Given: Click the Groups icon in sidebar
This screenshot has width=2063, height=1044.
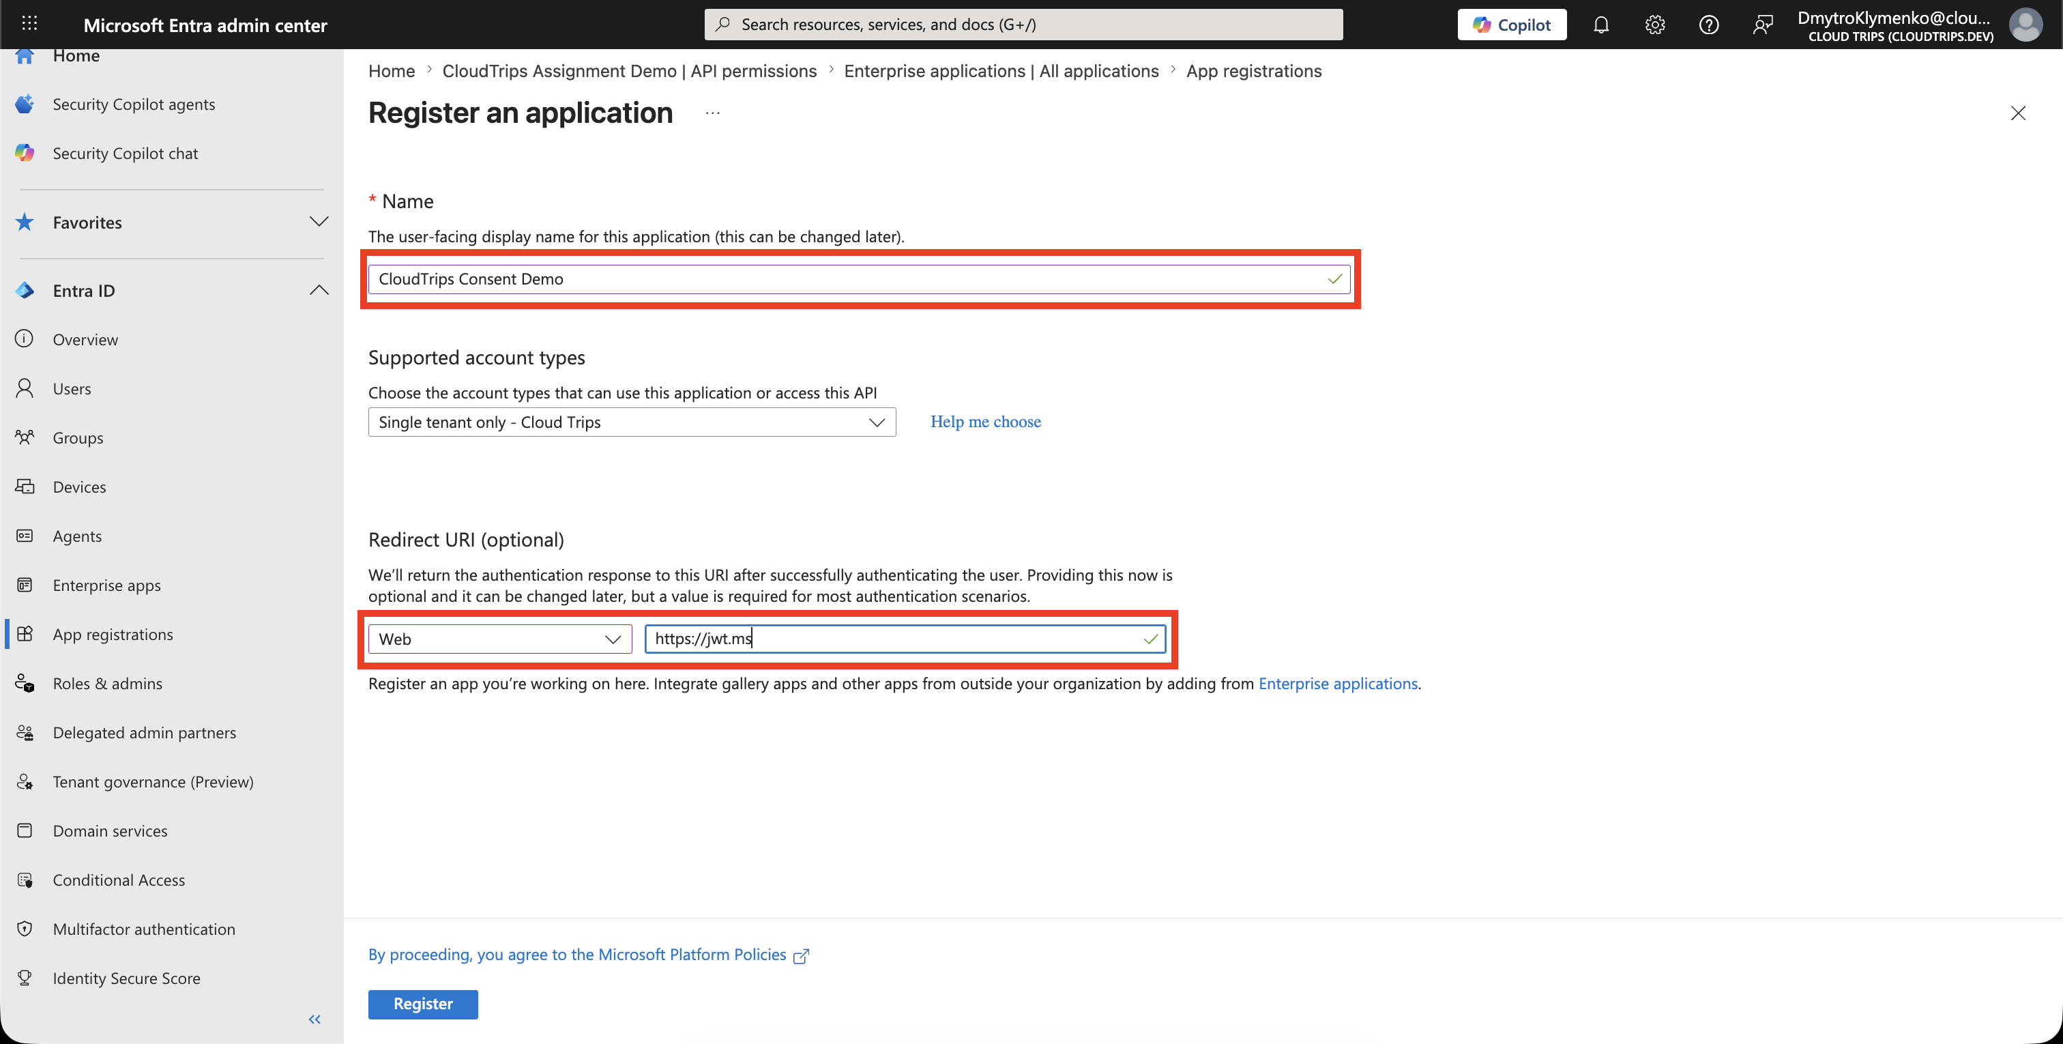Looking at the screenshot, I should click(x=25, y=437).
